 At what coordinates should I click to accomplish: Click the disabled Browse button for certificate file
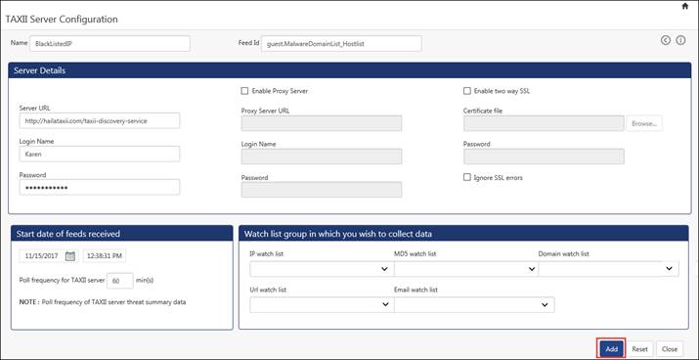(x=644, y=123)
